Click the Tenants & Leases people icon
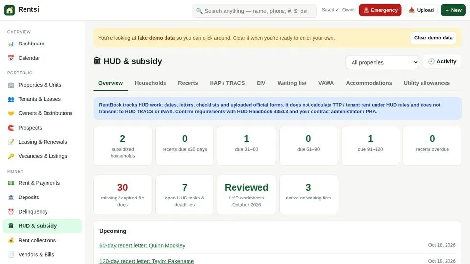 tap(11, 99)
